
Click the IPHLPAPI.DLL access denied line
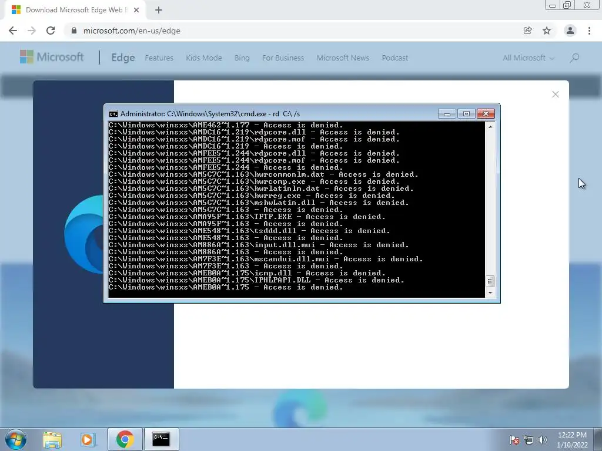pos(256,280)
